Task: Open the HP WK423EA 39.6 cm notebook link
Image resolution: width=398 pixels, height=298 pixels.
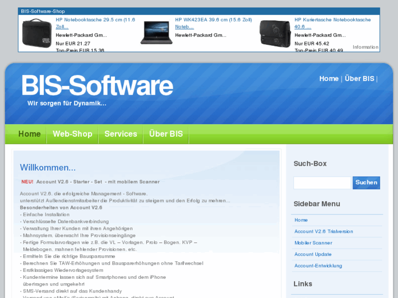Action: pyautogui.click(x=214, y=23)
